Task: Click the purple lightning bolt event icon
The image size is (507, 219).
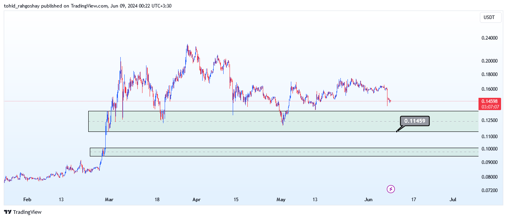Action: point(391,189)
